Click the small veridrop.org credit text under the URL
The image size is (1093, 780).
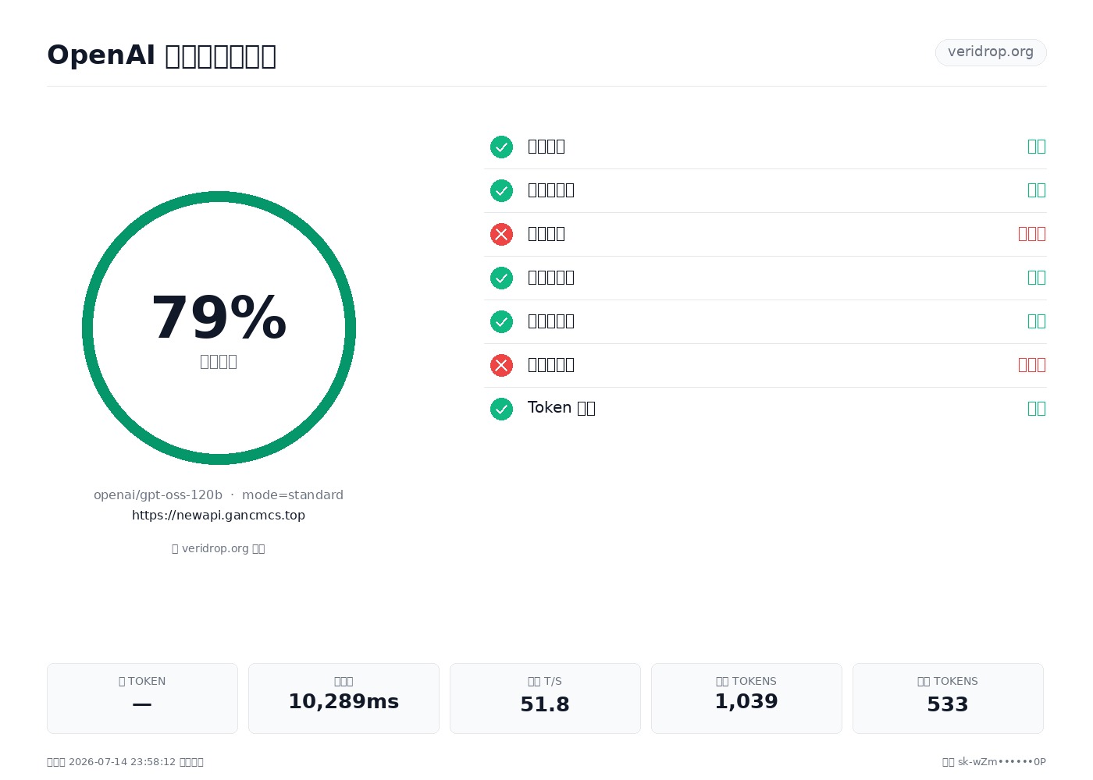(x=219, y=548)
